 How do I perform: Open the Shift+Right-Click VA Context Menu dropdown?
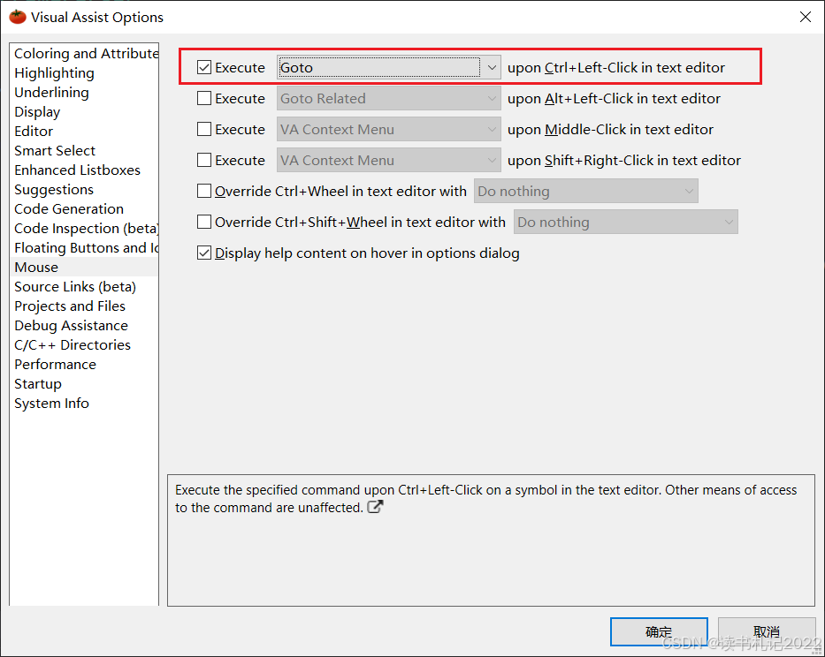pos(389,161)
